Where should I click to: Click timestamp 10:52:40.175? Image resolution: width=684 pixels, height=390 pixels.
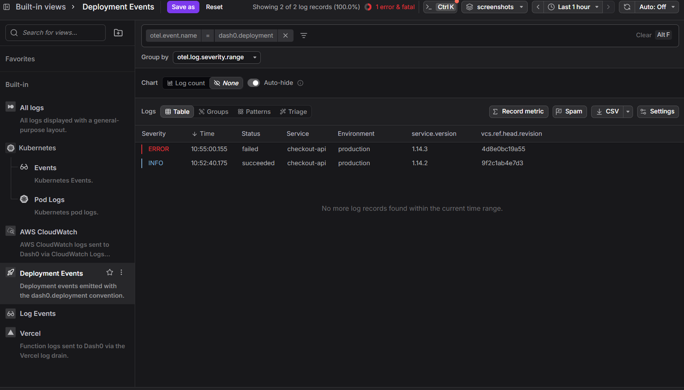coord(209,163)
